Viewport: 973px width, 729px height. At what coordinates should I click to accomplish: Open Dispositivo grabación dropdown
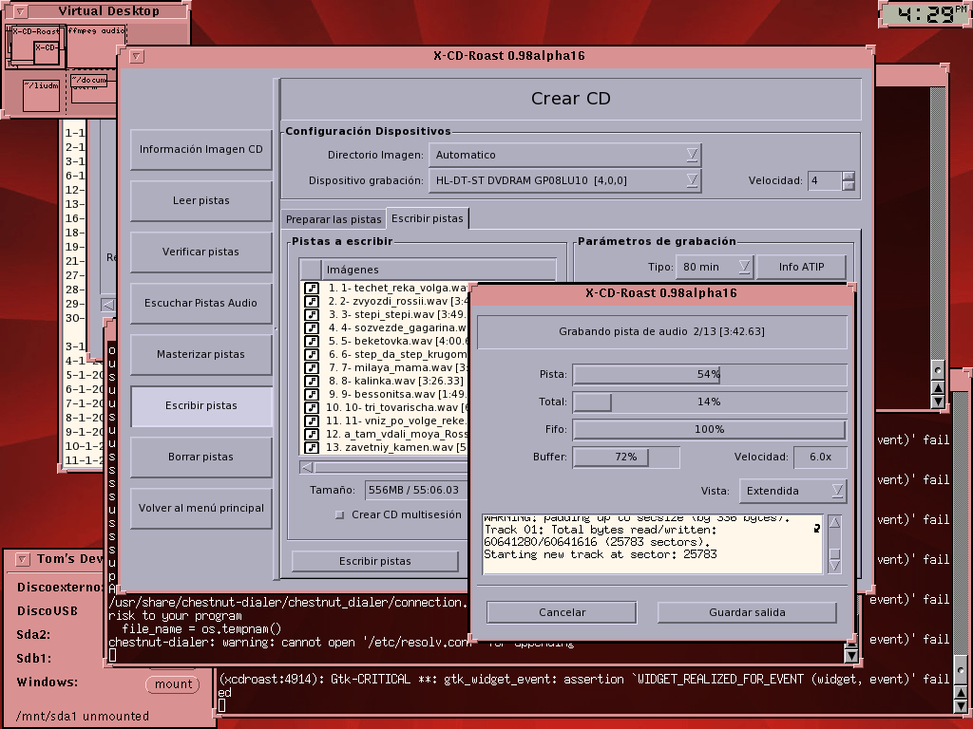click(x=564, y=180)
